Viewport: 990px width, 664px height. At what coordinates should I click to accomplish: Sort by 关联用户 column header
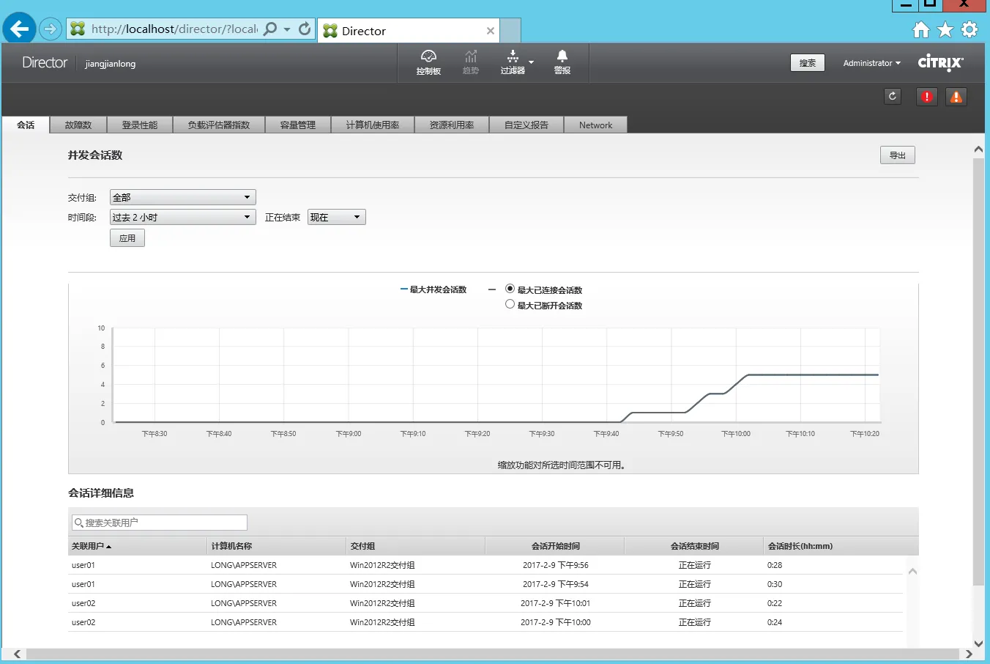(x=138, y=546)
